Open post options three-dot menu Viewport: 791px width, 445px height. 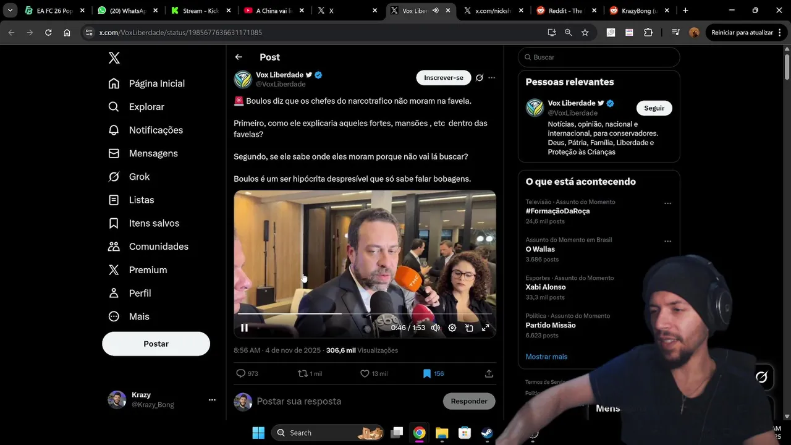(492, 78)
